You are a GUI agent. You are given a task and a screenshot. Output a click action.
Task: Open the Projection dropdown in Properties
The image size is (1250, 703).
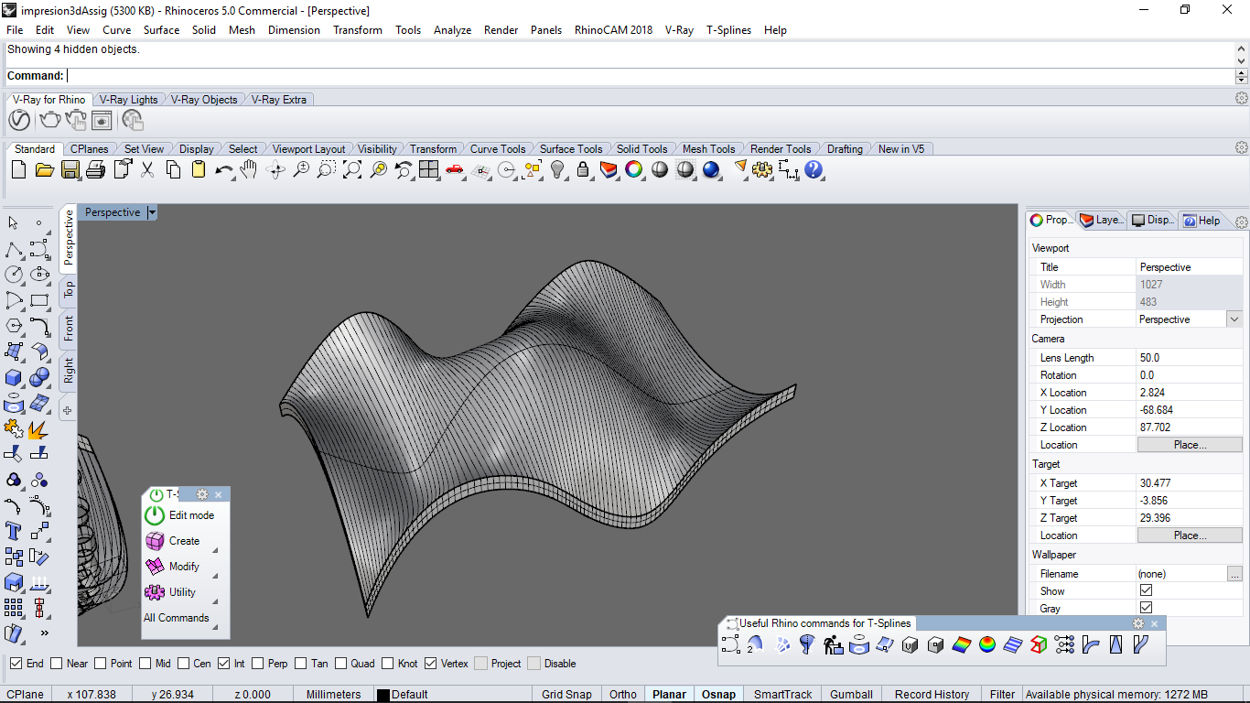click(x=1234, y=319)
